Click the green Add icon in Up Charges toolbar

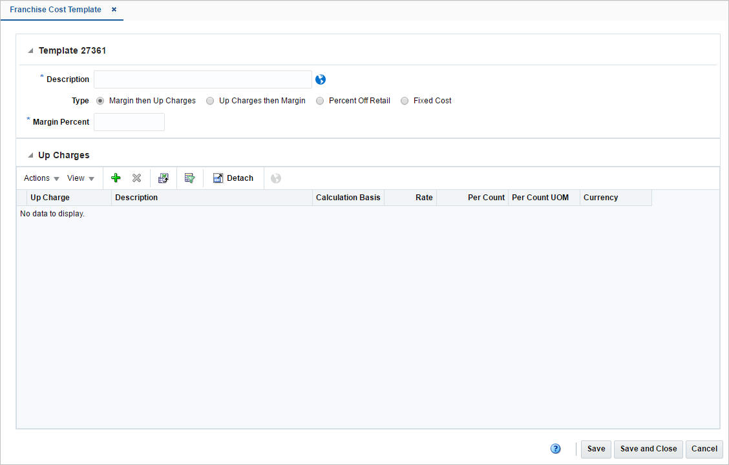115,178
